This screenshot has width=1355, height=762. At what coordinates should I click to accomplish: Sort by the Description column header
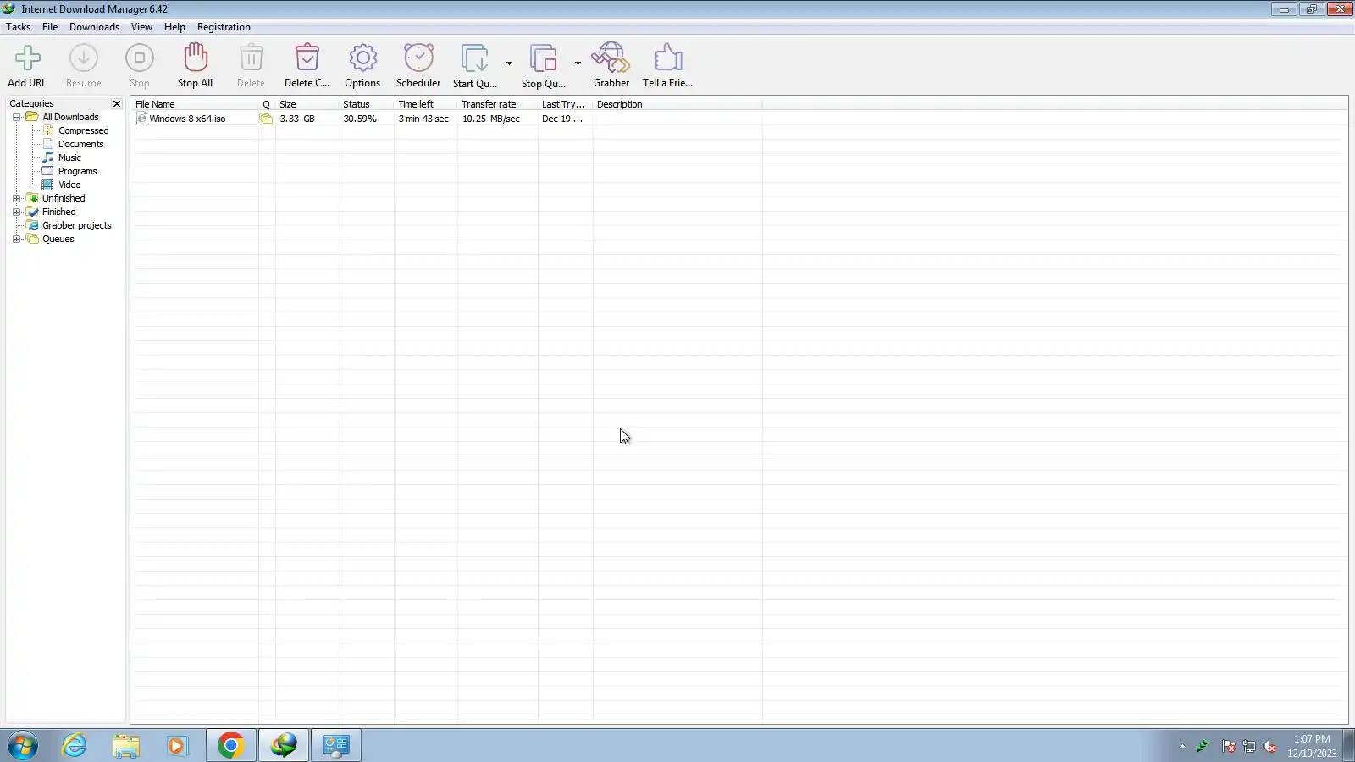[677, 104]
